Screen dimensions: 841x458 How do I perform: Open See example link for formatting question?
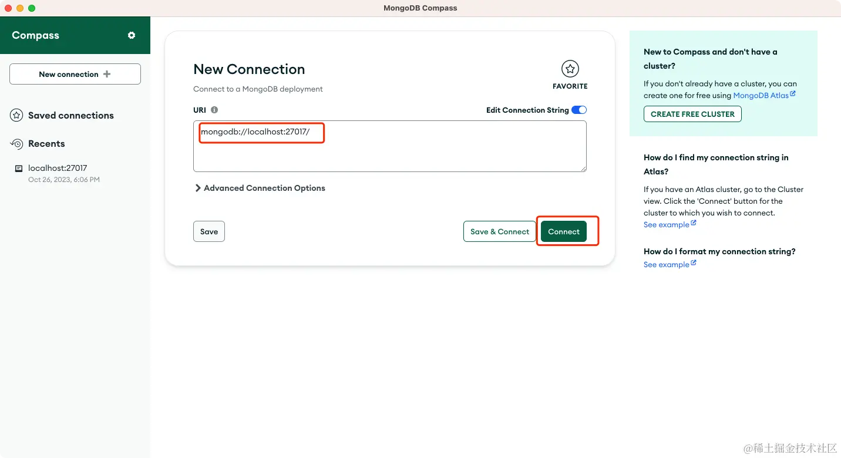(x=666, y=264)
